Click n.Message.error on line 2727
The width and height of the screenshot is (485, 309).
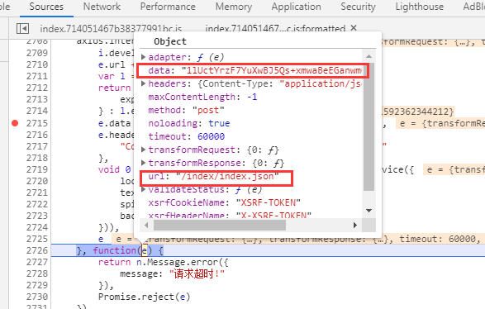point(178,262)
